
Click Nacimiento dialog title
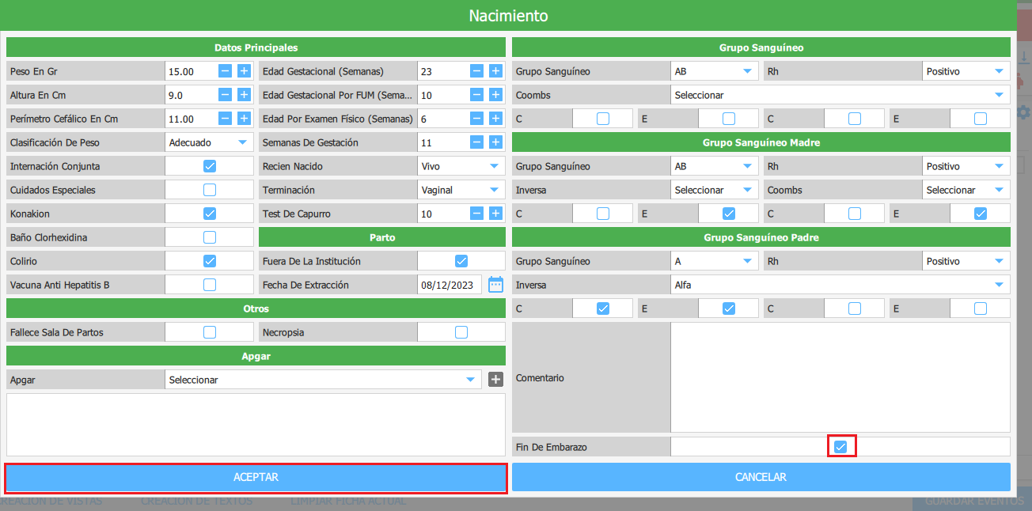pos(508,16)
